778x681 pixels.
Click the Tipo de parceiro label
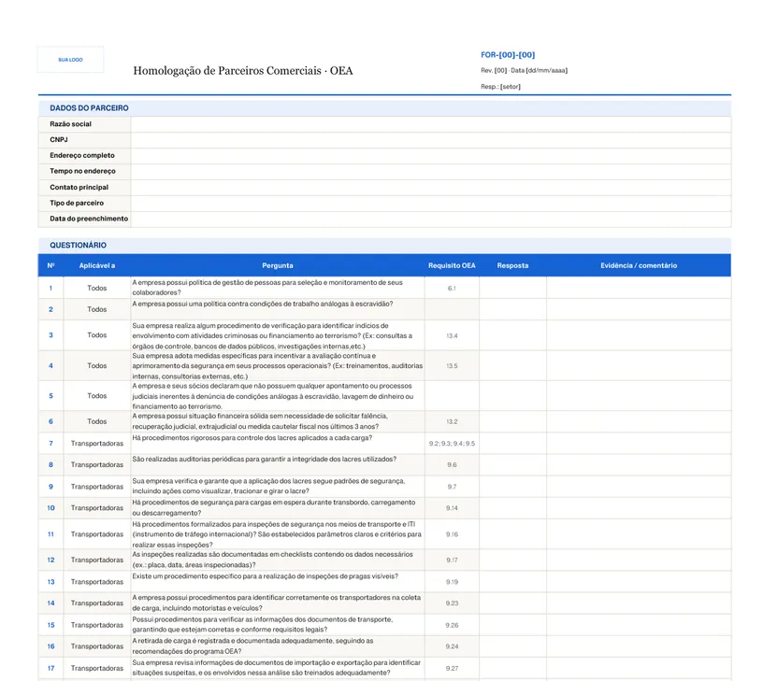click(x=77, y=203)
